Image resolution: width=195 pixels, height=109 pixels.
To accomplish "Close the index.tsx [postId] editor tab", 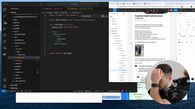I will pos(91,9).
